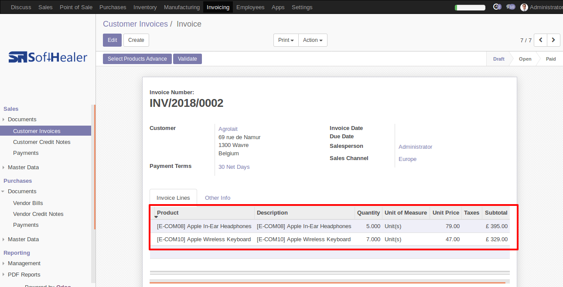
Task: Switch to the Invoice Lines tab
Action: [173, 198]
